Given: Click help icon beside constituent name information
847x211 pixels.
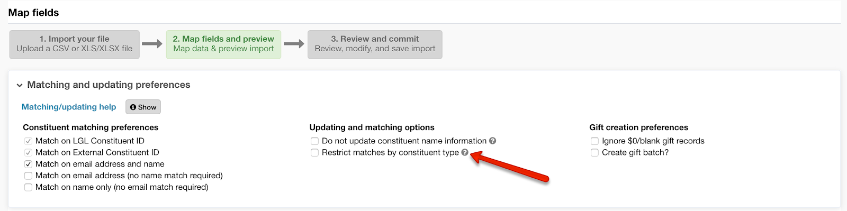Looking at the screenshot, I should [492, 141].
